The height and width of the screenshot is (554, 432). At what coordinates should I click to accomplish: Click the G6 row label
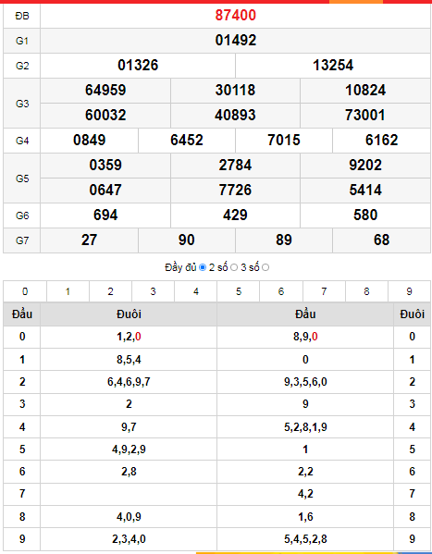pos(22,215)
